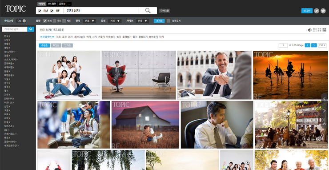Uncheck the RF license checkbox

click(52, 11)
